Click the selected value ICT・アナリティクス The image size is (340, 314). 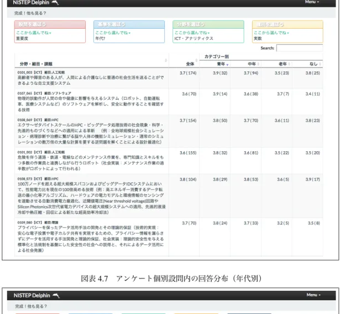pos(193,38)
